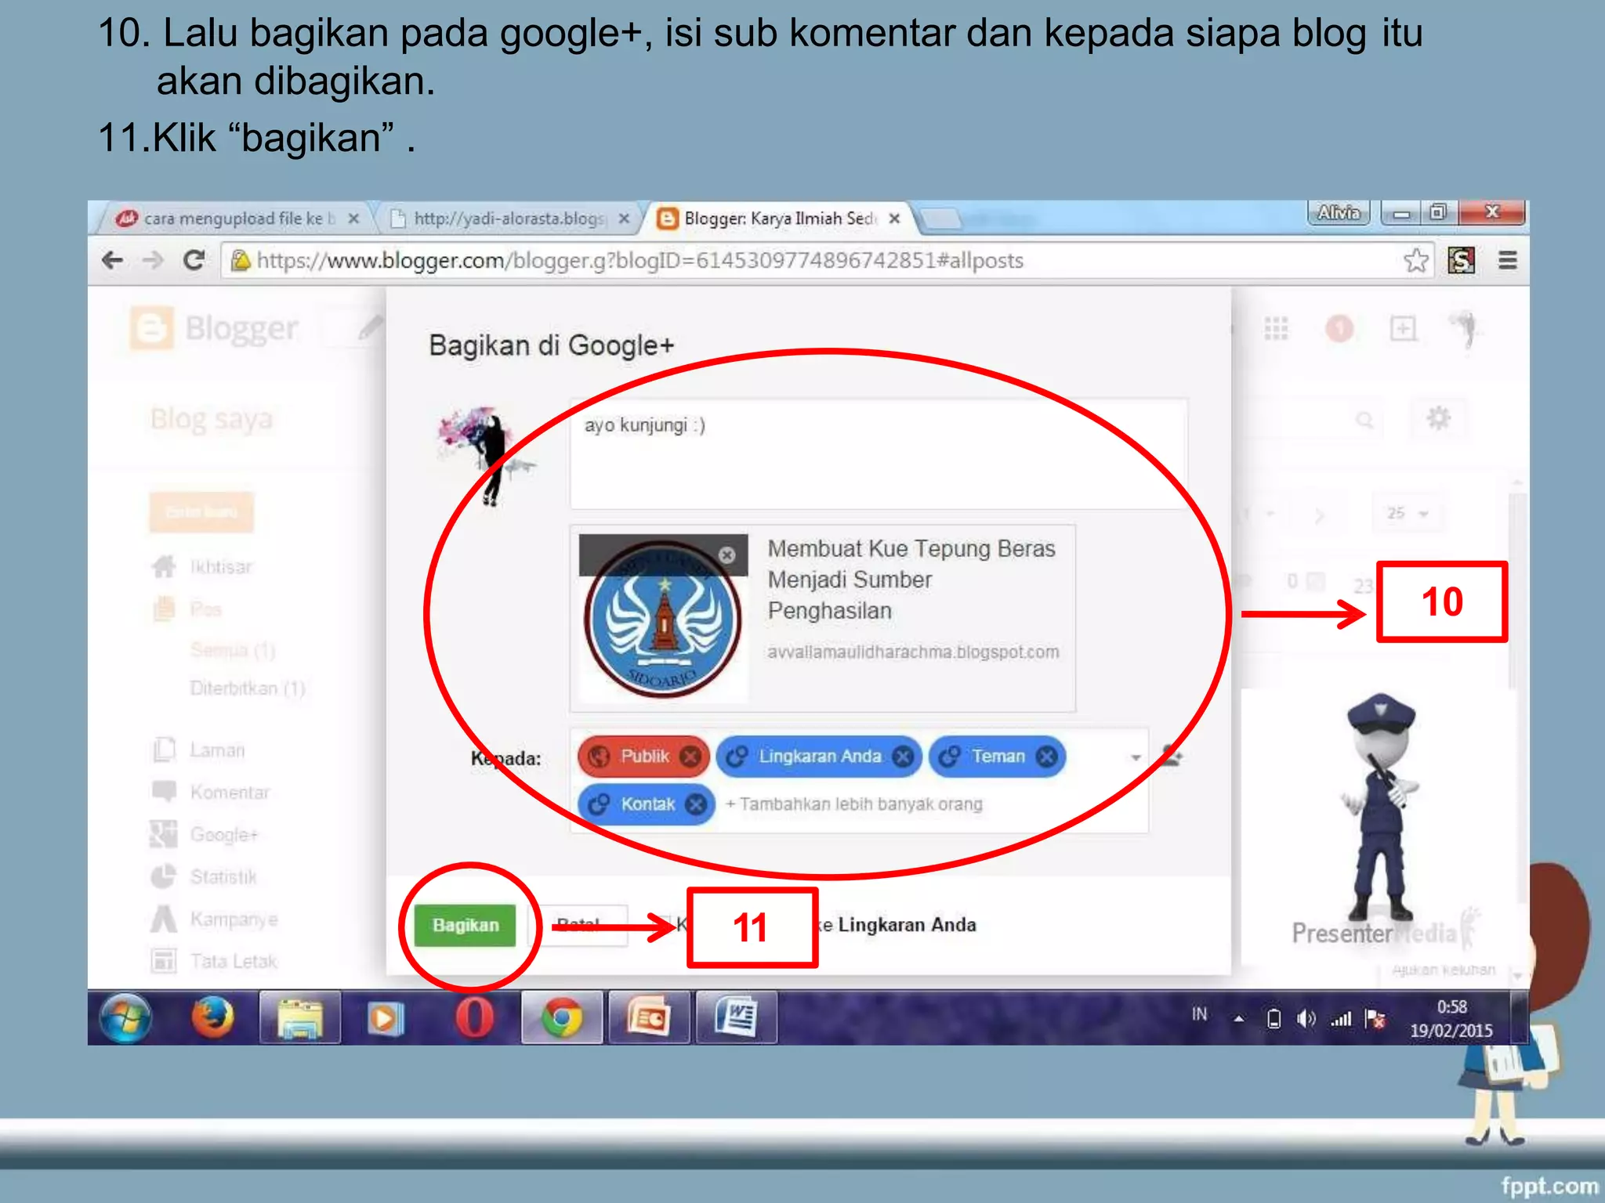Reload the Blogger page

click(x=194, y=260)
